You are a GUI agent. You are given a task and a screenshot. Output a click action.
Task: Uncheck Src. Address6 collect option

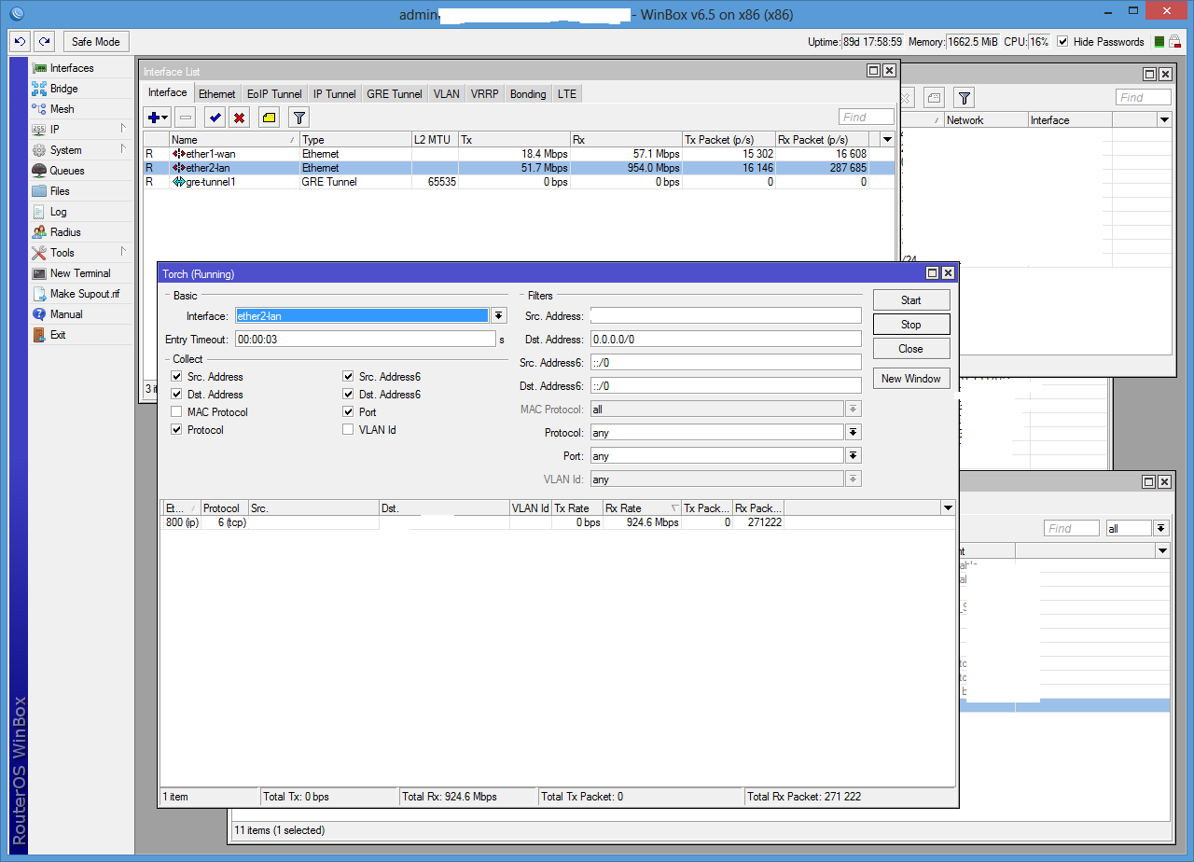click(348, 377)
